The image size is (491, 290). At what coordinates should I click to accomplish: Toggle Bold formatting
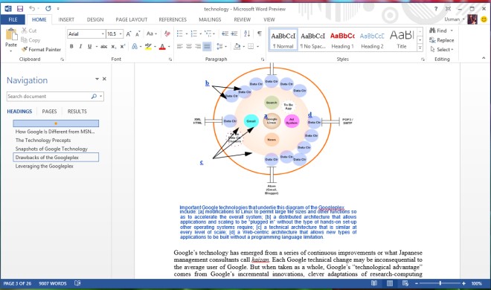(x=71, y=47)
